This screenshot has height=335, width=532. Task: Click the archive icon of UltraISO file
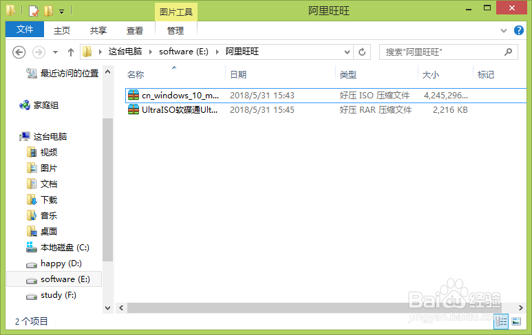134,110
